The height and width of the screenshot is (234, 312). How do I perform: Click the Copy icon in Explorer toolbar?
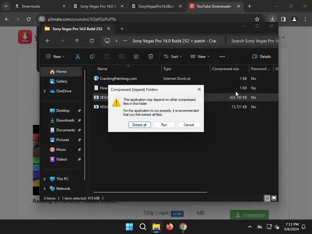click(92, 56)
